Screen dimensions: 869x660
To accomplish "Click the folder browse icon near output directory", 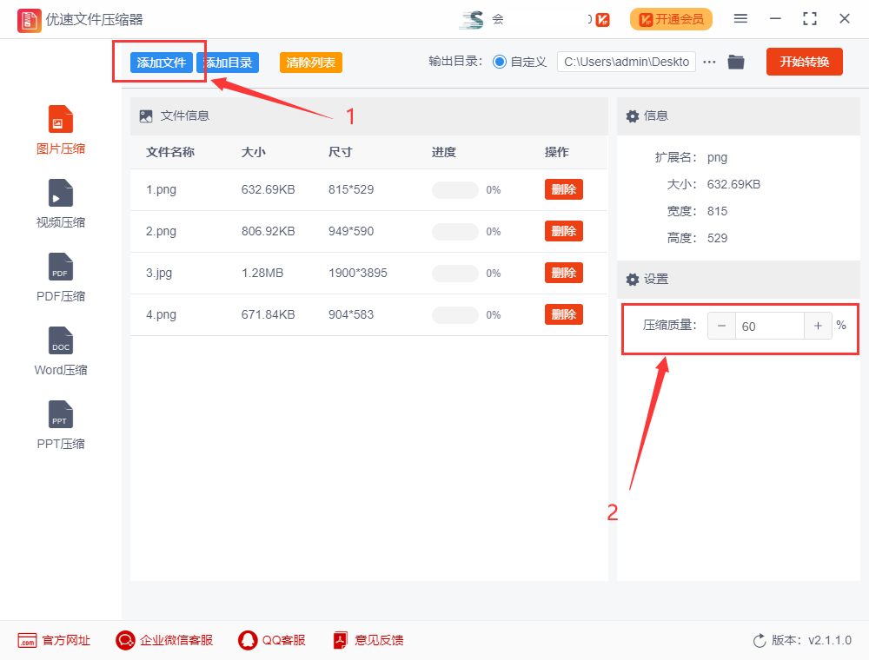I will (735, 62).
